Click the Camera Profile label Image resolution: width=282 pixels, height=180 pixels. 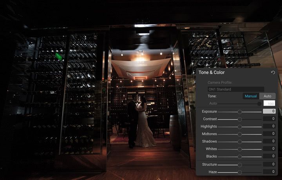click(x=220, y=83)
